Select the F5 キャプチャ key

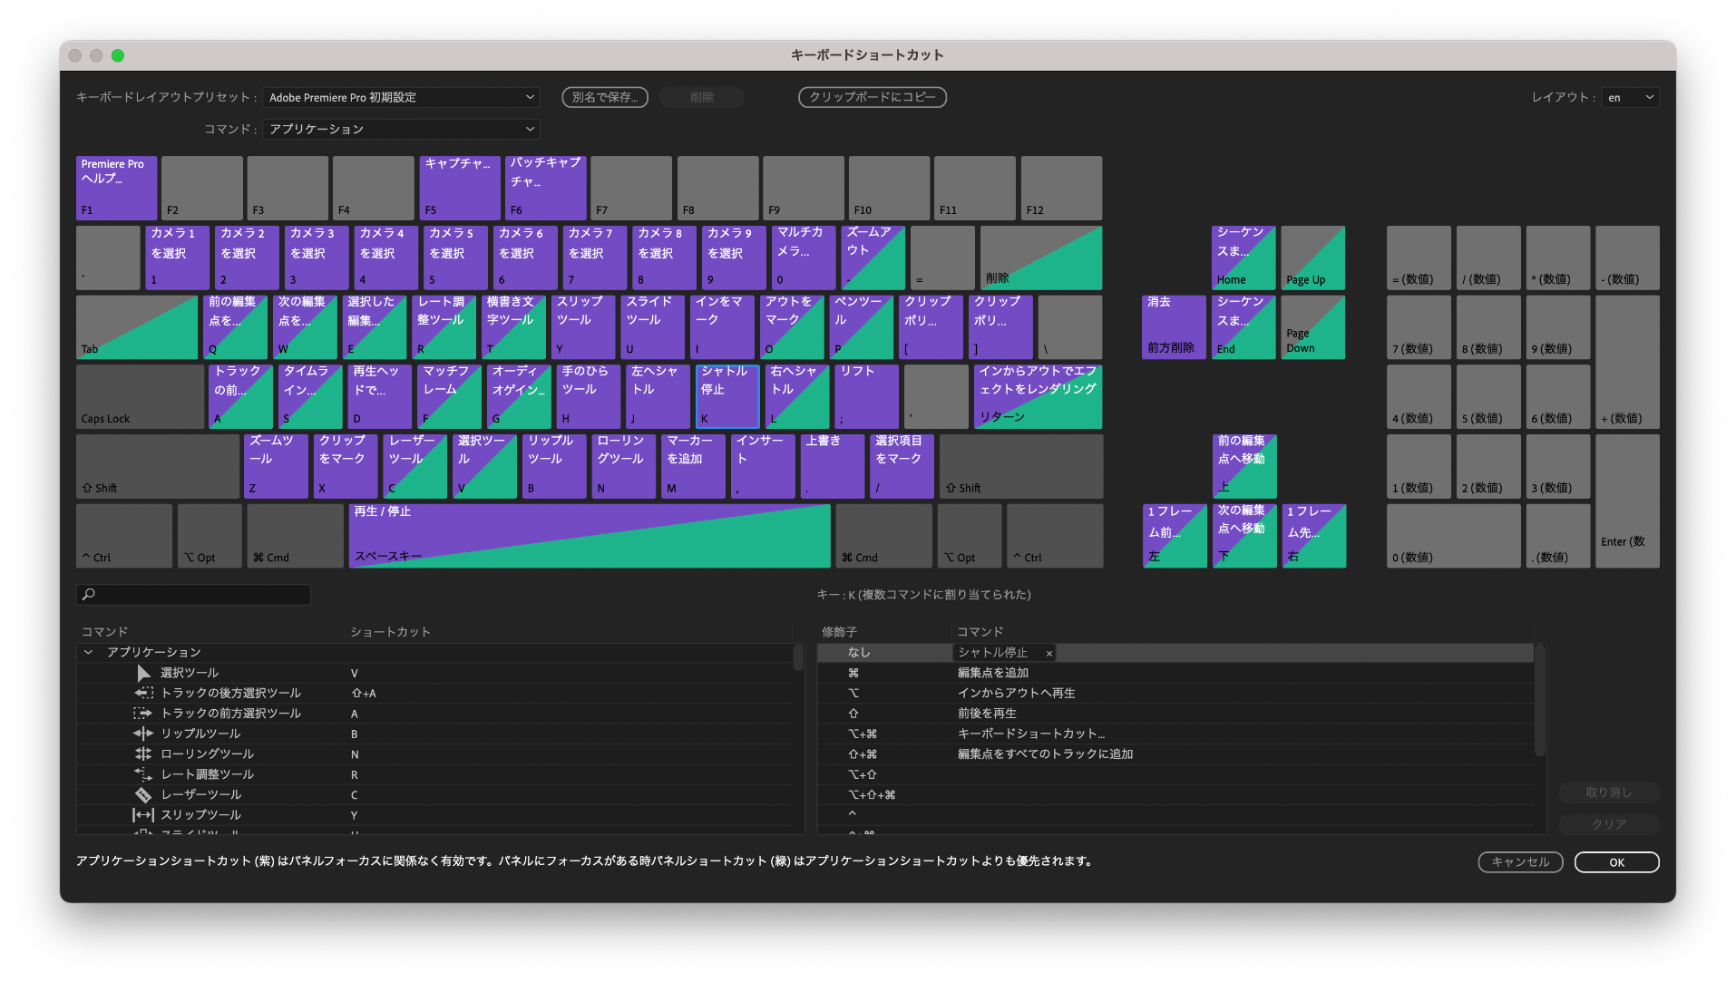[460, 188]
